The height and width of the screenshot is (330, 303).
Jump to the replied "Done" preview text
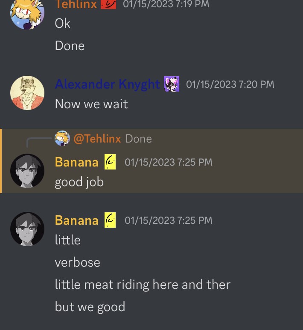coord(139,139)
